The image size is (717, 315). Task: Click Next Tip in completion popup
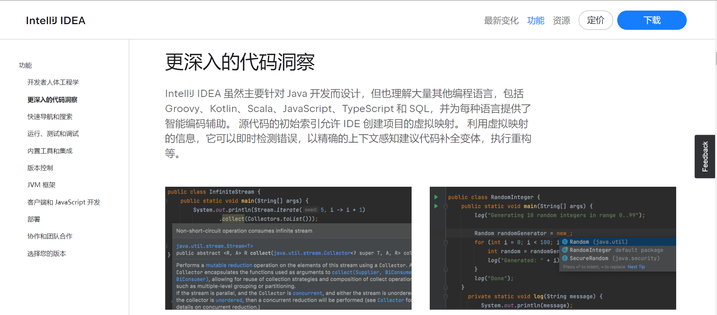(636, 267)
